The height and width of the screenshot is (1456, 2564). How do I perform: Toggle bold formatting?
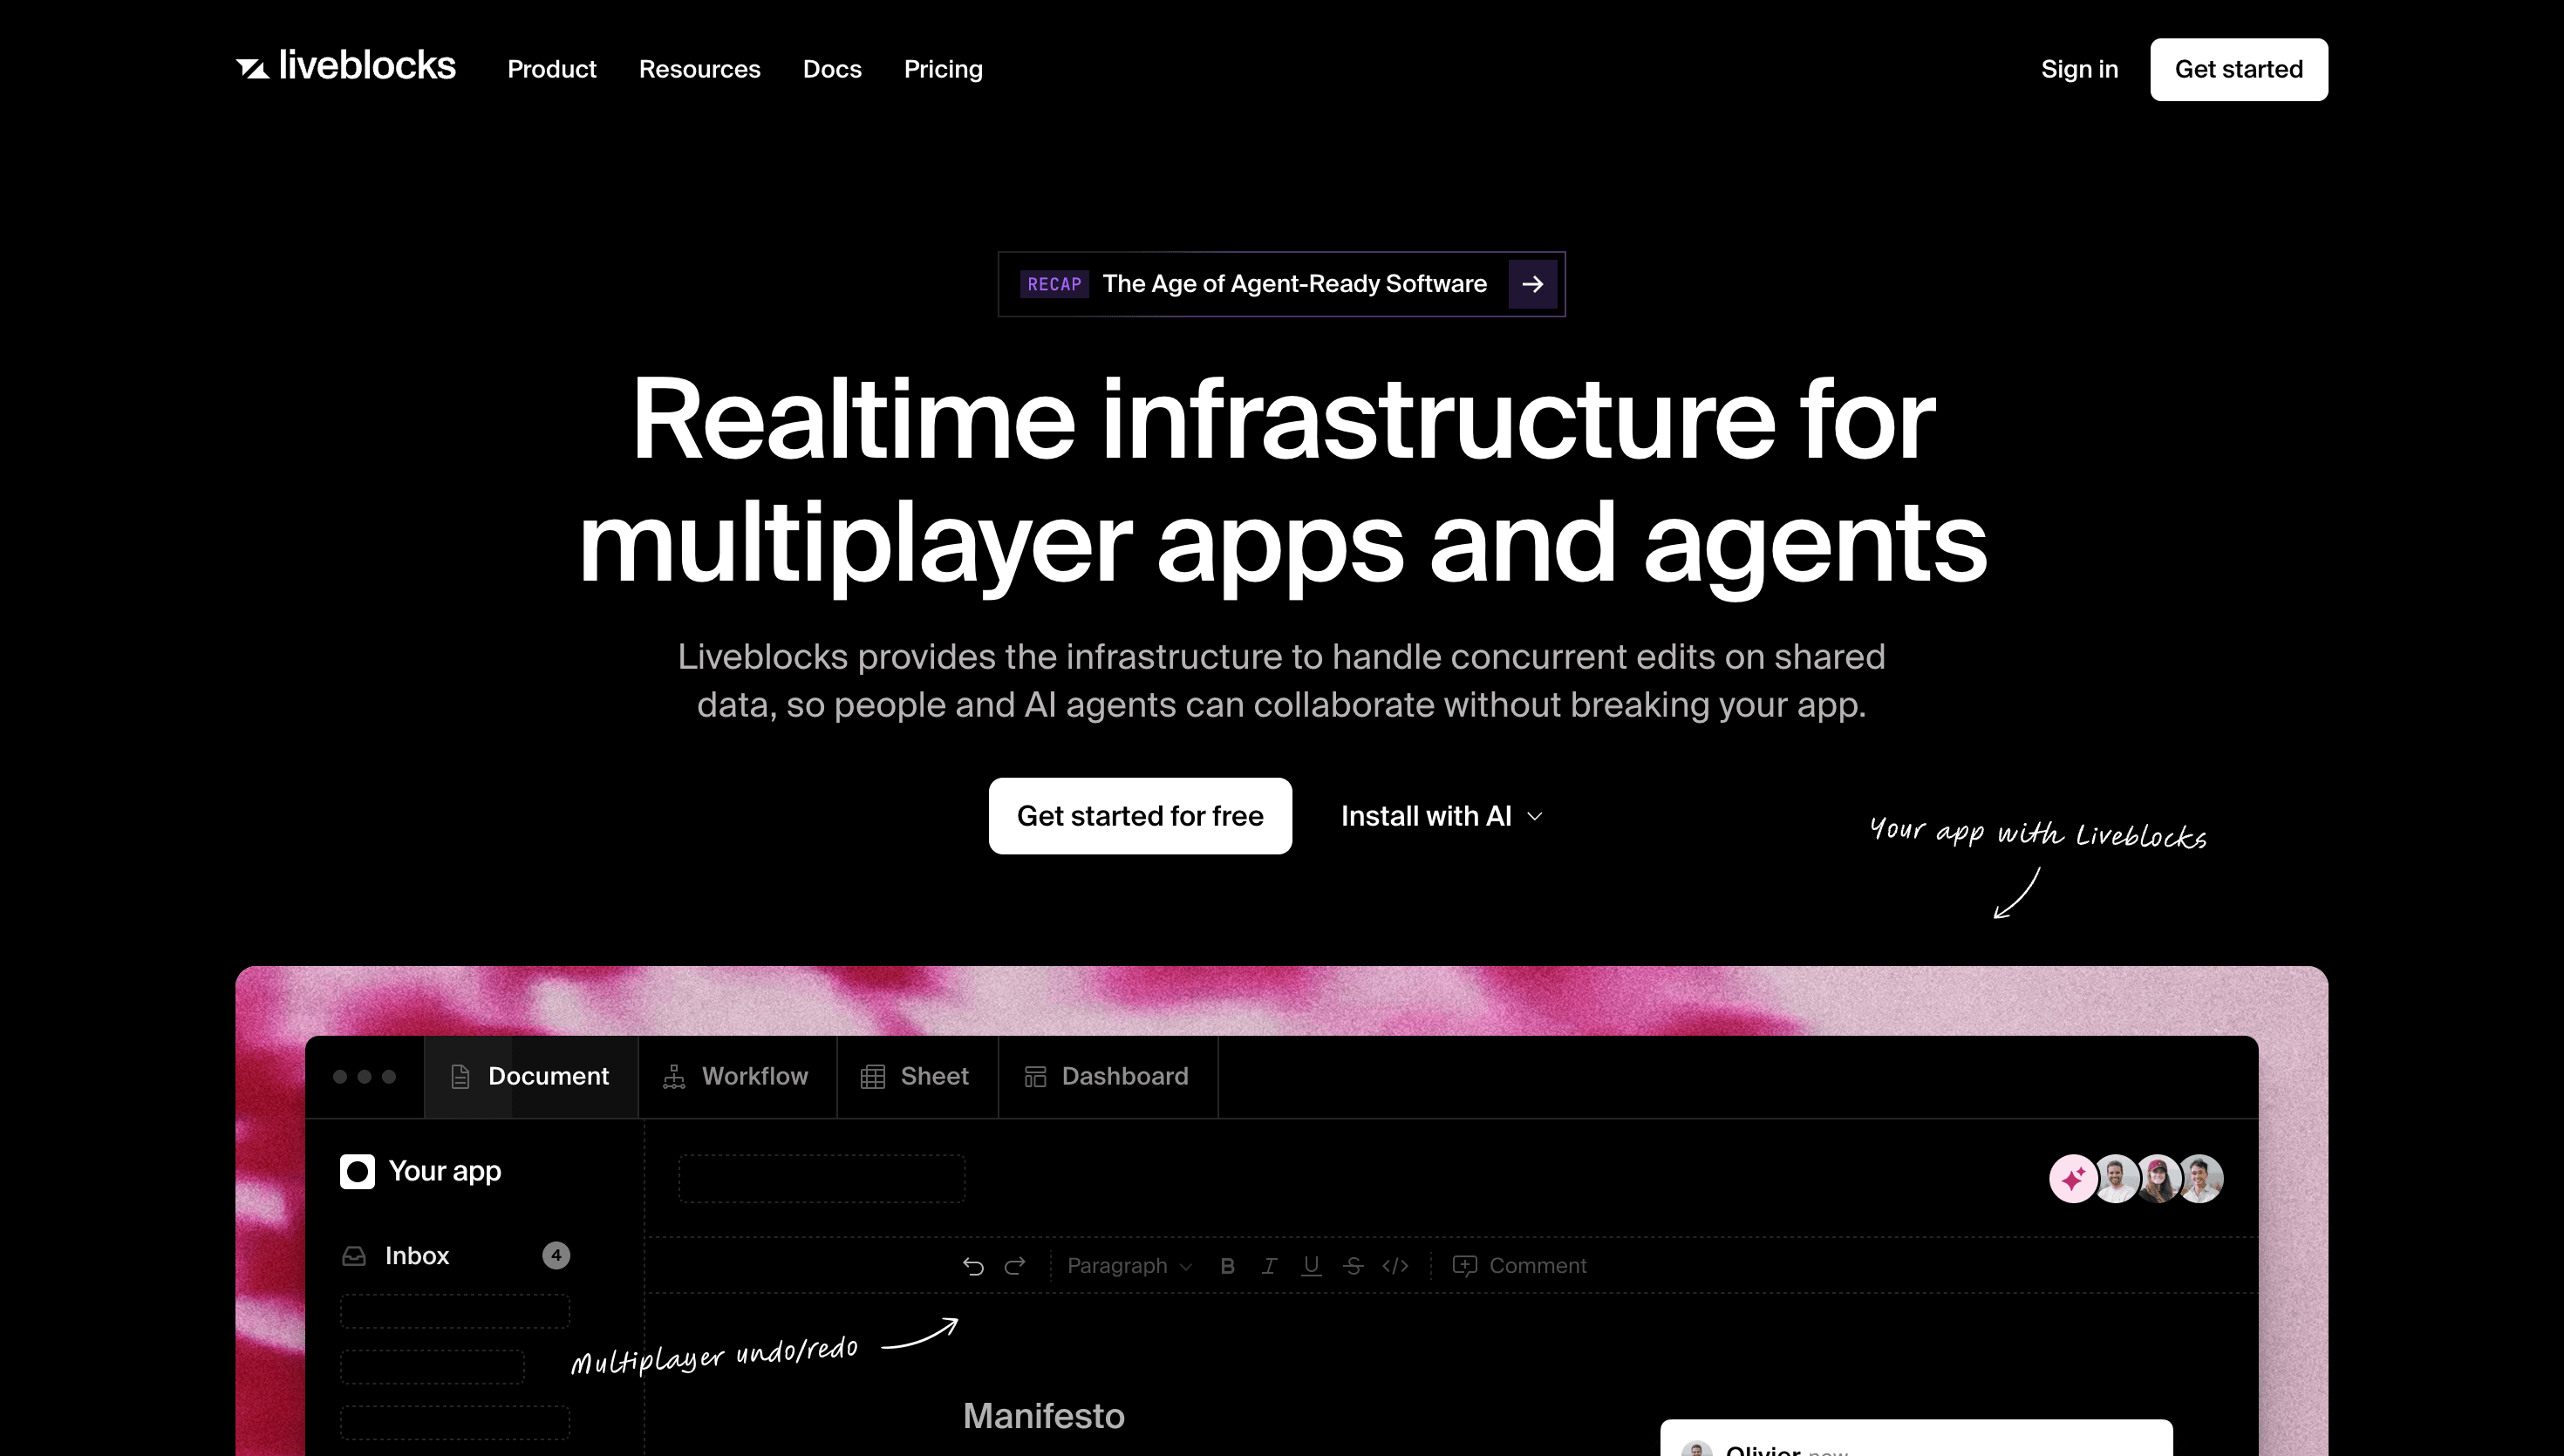tap(1227, 1266)
